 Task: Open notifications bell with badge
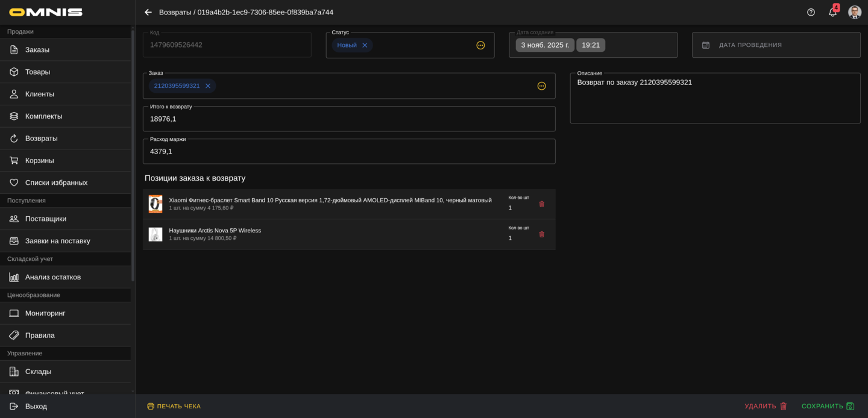(832, 12)
